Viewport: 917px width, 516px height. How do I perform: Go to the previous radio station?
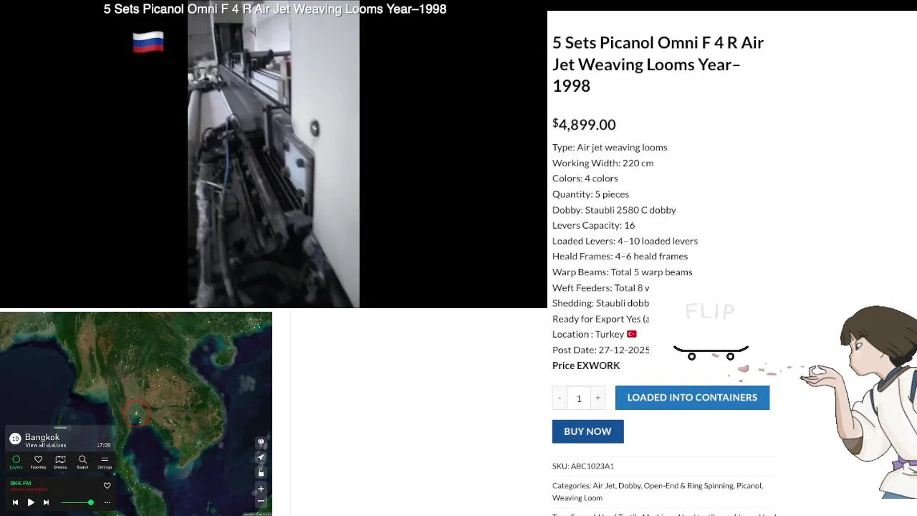pos(15,502)
